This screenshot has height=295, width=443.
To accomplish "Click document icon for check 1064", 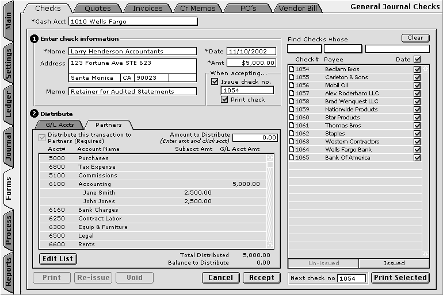I will 292,149.
